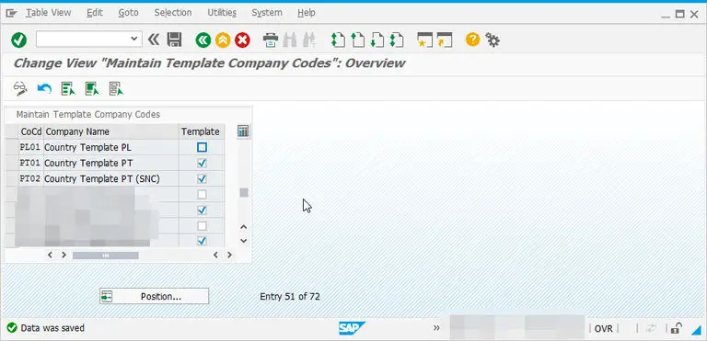Click the horizontal scrollbar thumb
Image resolution: width=707 pixels, height=341 pixels.
pyautogui.click(x=106, y=256)
